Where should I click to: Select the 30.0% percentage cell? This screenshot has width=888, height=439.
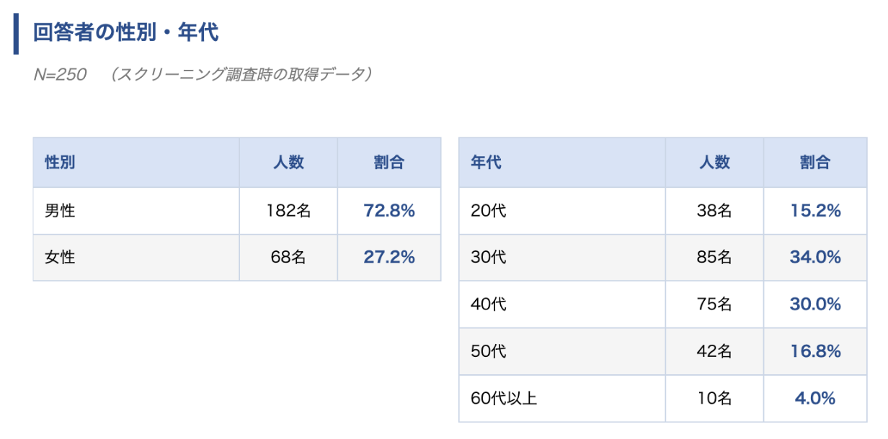click(815, 304)
